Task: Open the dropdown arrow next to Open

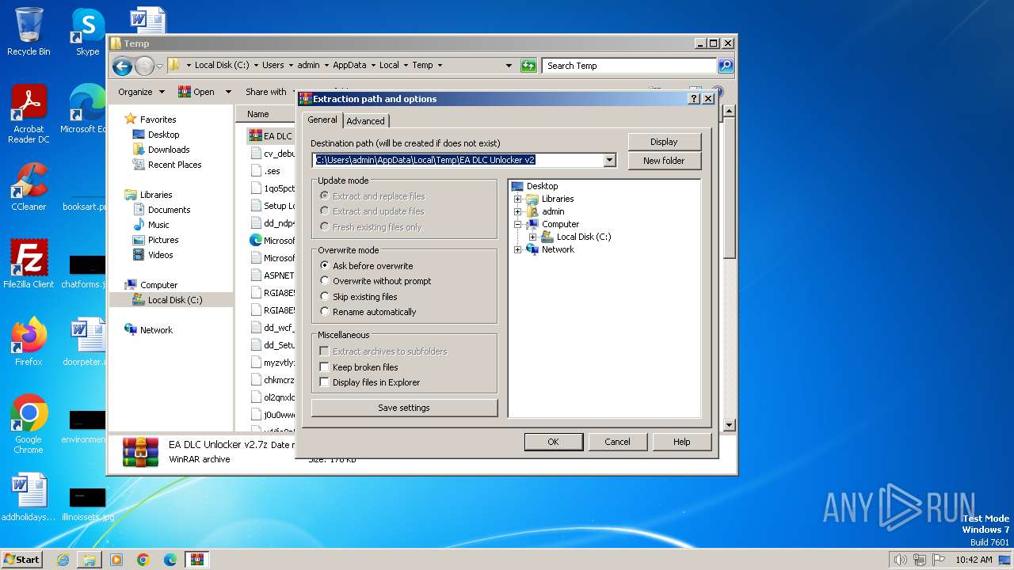Action: click(x=228, y=92)
